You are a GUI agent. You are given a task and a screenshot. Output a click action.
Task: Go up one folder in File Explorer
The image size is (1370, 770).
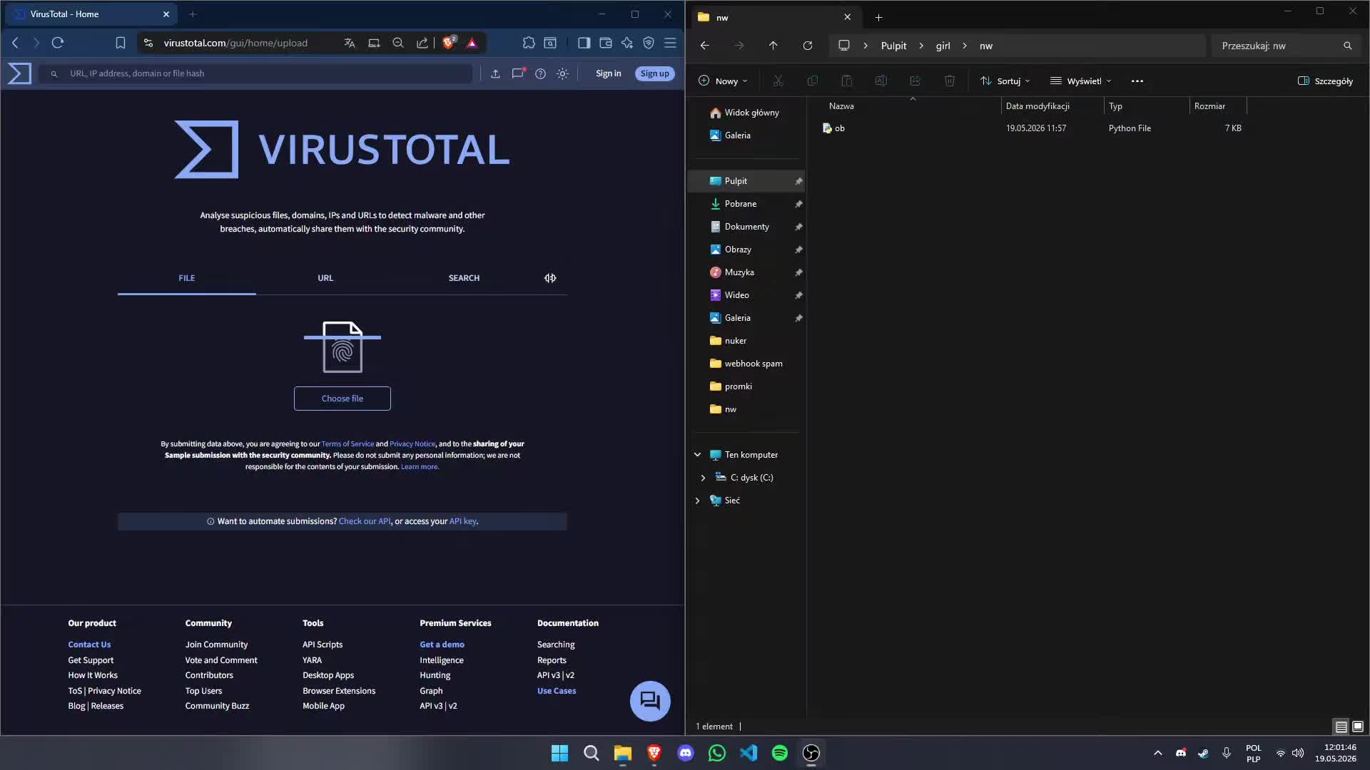pyautogui.click(x=773, y=46)
